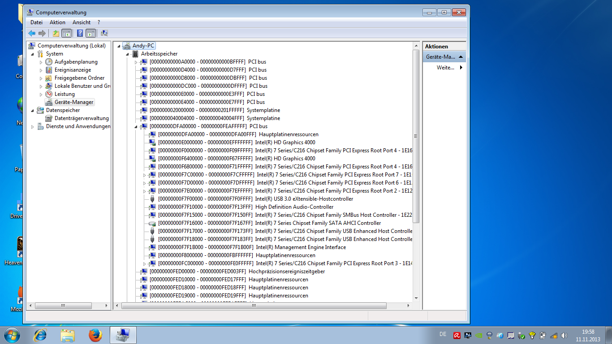Screen dimensions: 612x344
Task: Expand Lokale Benutzer und Gruppen node
Action: (41, 86)
